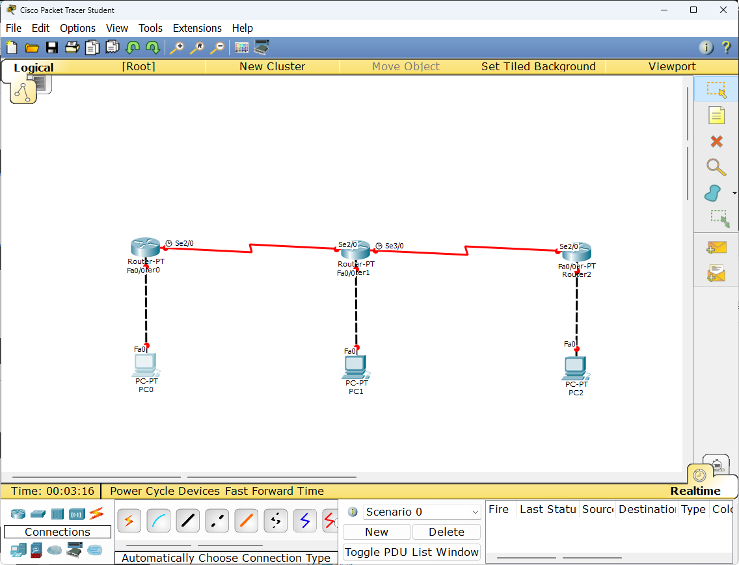Viewport: 739px width, 565px height.
Task: Click Fast Forward Time
Action: pyautogui.click(x=275, y=491)
